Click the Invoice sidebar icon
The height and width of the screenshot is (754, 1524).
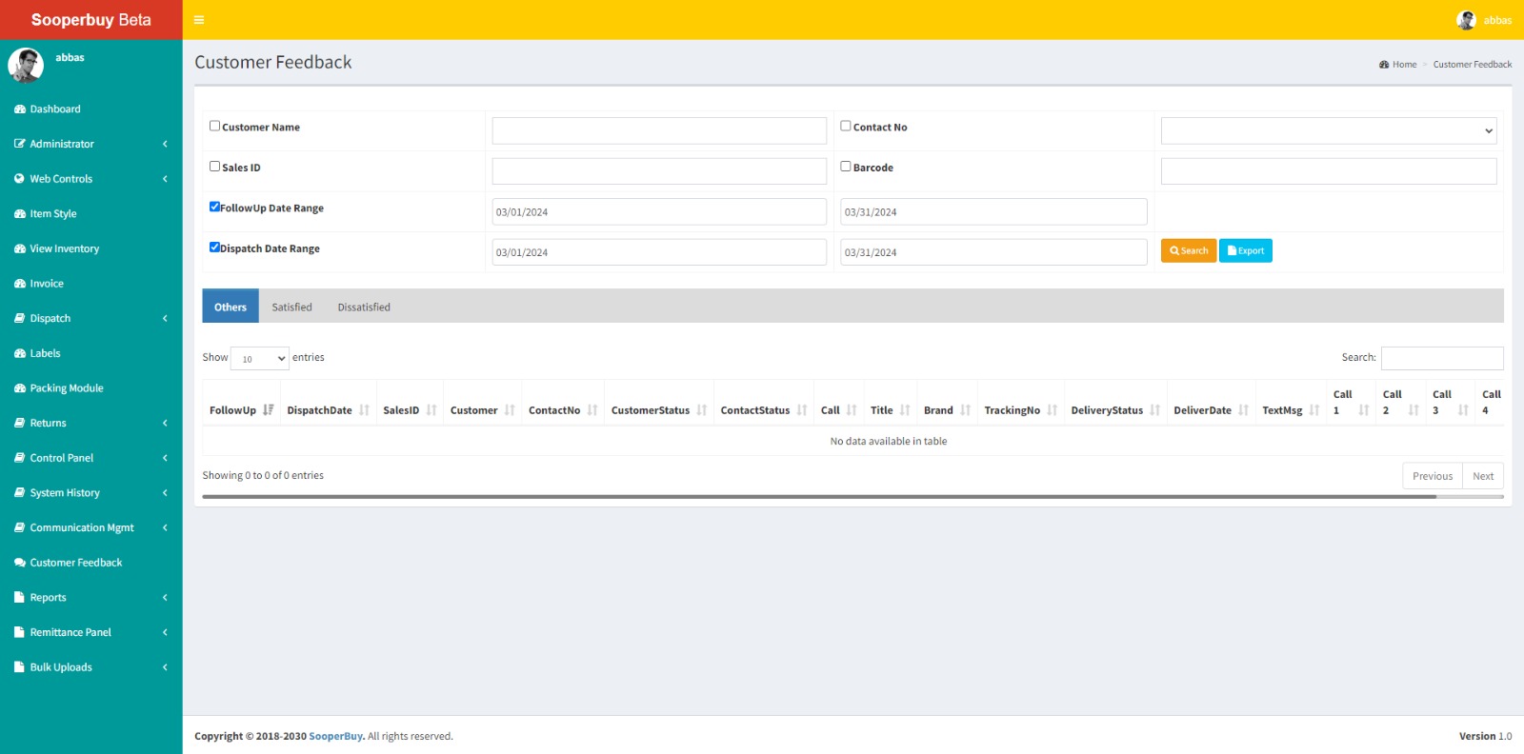20,284
